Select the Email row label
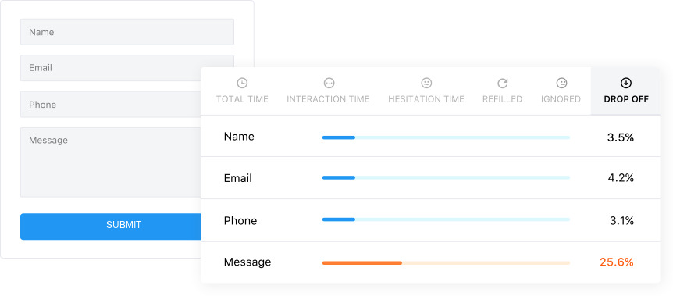The image size is (673, 296). click(x=238, y=178)
